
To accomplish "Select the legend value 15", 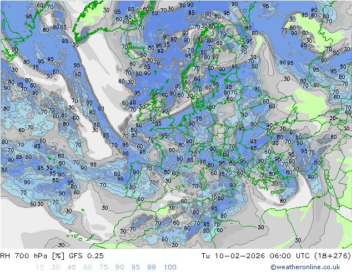I will click(x=39, y=268).
